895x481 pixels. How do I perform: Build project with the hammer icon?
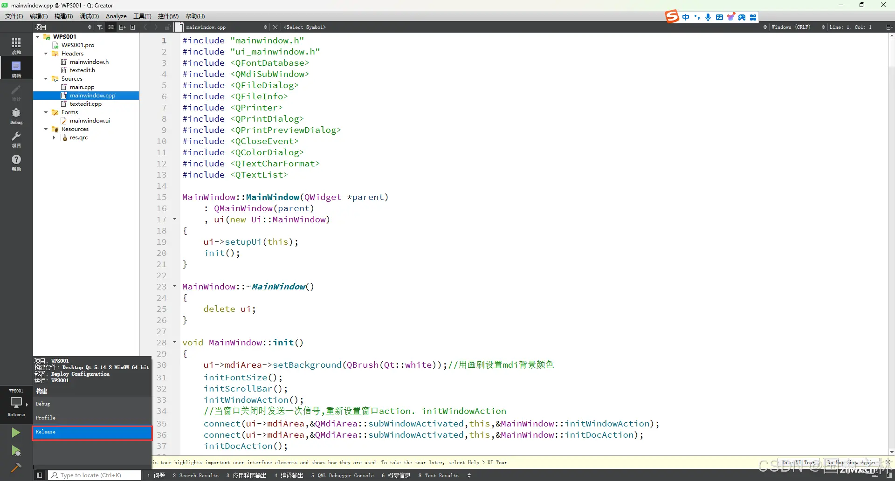[16, 467]
